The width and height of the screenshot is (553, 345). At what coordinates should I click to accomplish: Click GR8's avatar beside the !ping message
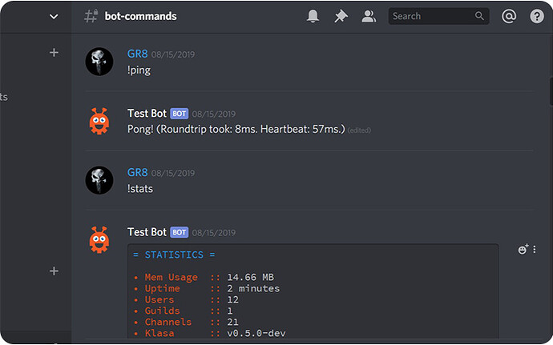99,61
